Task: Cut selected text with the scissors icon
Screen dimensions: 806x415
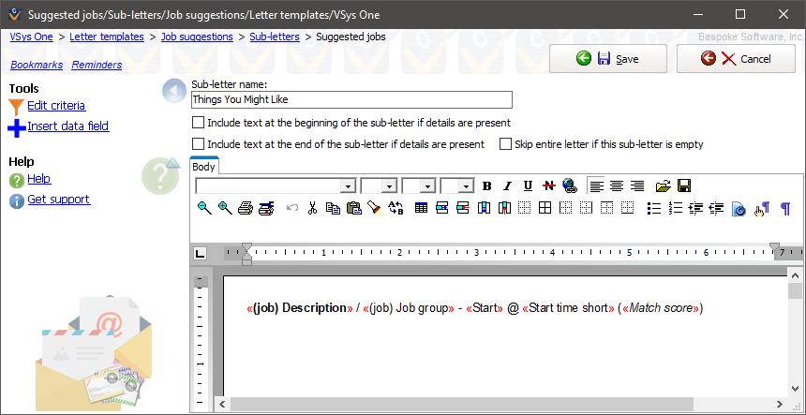Action: pyautogui.click(x=312, y=208)
